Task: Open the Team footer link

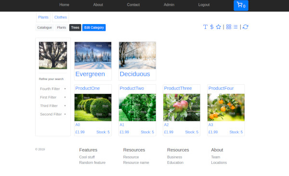Action: pos(216,157)
